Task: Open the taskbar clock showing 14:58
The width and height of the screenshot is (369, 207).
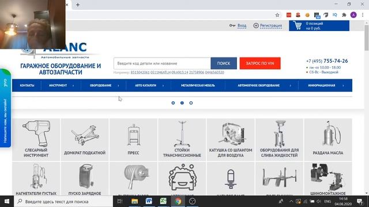Action: coord(344,201)
